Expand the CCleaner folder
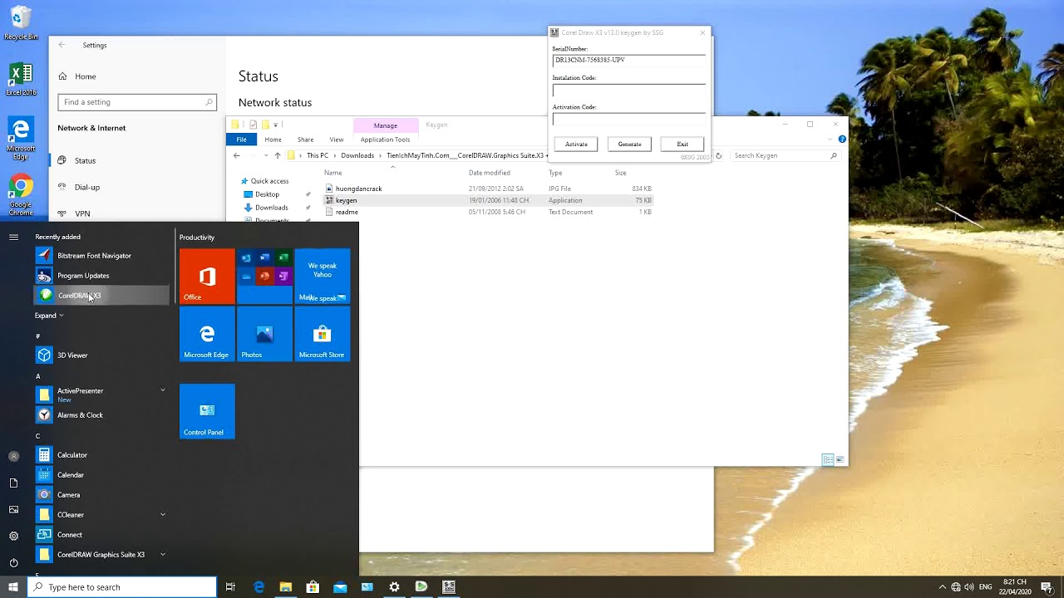This screenshot has width=1064, height=598. [163, 515]
